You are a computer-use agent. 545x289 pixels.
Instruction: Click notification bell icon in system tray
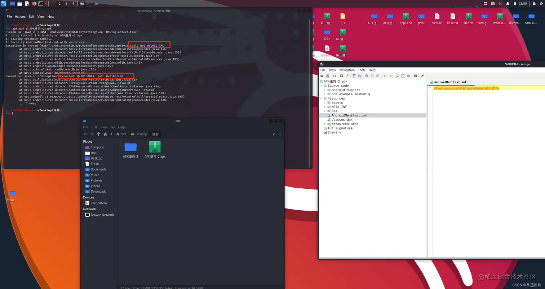[x=508, y=4]
